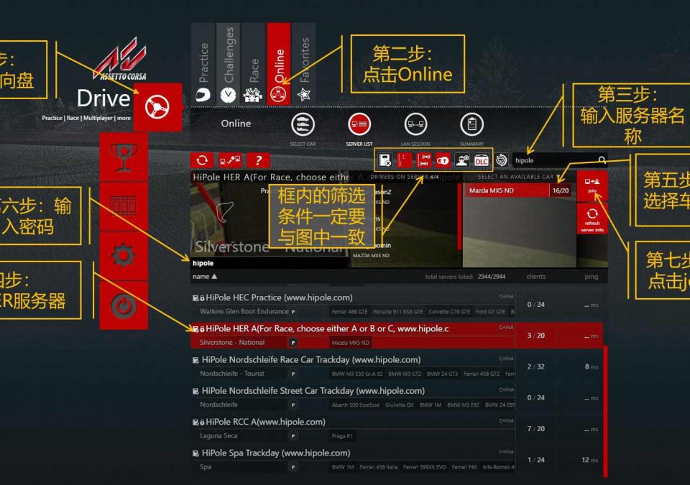Screen dimensions: 690x485
Task: Click the Server List step icon
Action: coord(359,124)
